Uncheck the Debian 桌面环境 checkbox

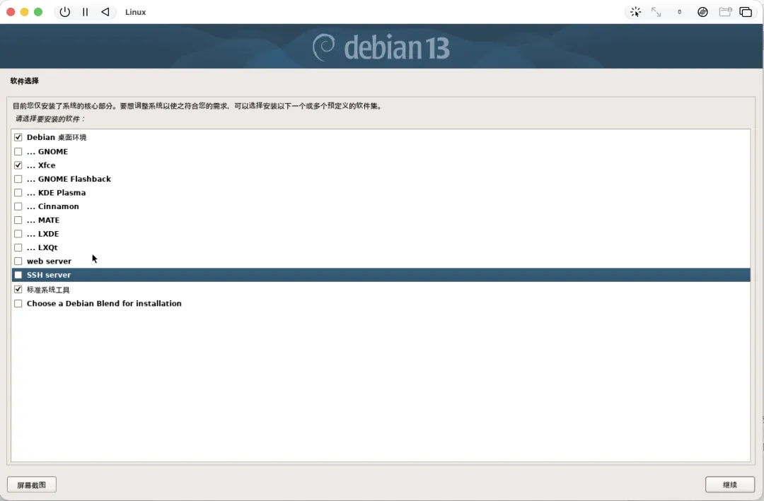click(18, 137)
